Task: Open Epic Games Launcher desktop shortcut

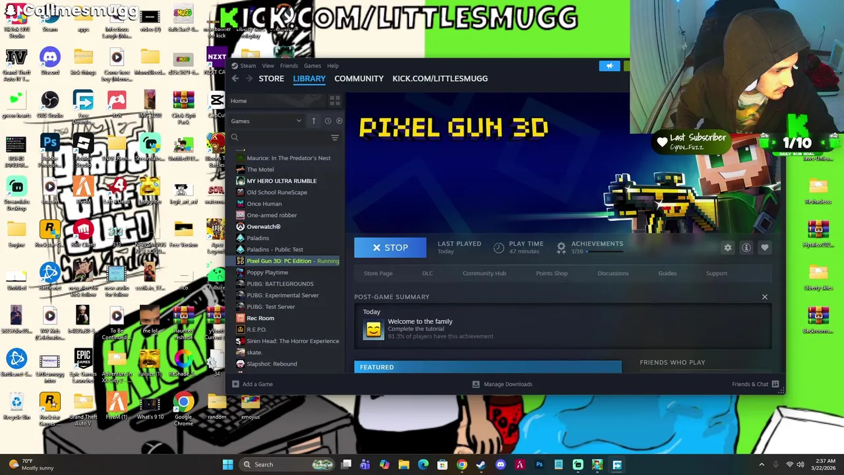Action: click(x=83, y=365)
